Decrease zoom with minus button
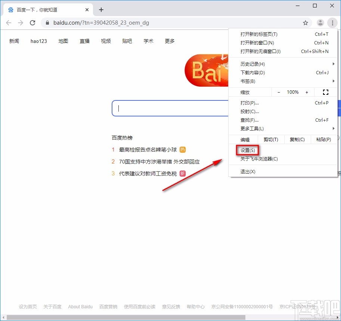Image resolution: width=341 pixels, height=321 pixels. point(279,92)
